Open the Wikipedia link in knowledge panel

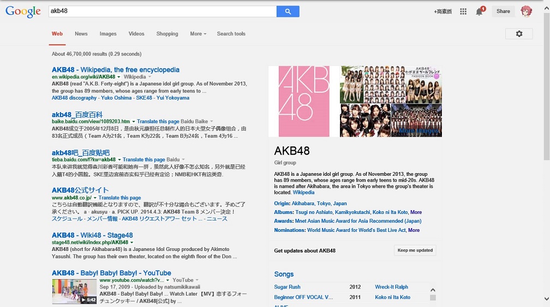303,193
